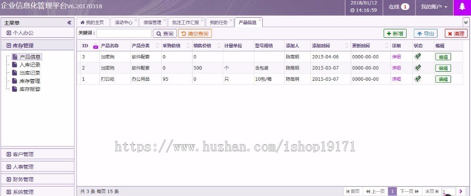Image resolution: width=471 pixels, height=196 pixels.
Task: Click the 库存报警 document icon in tree
Action: [x=15, y=89]
